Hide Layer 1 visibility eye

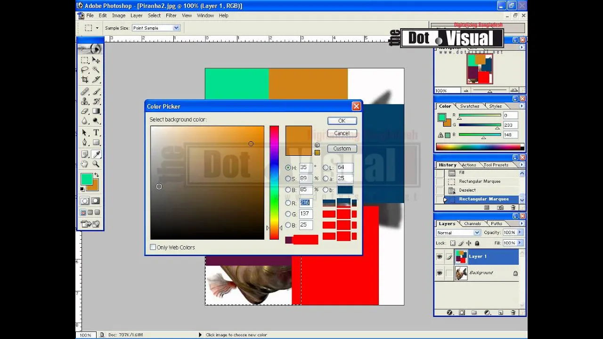click(x=440, y=257)
